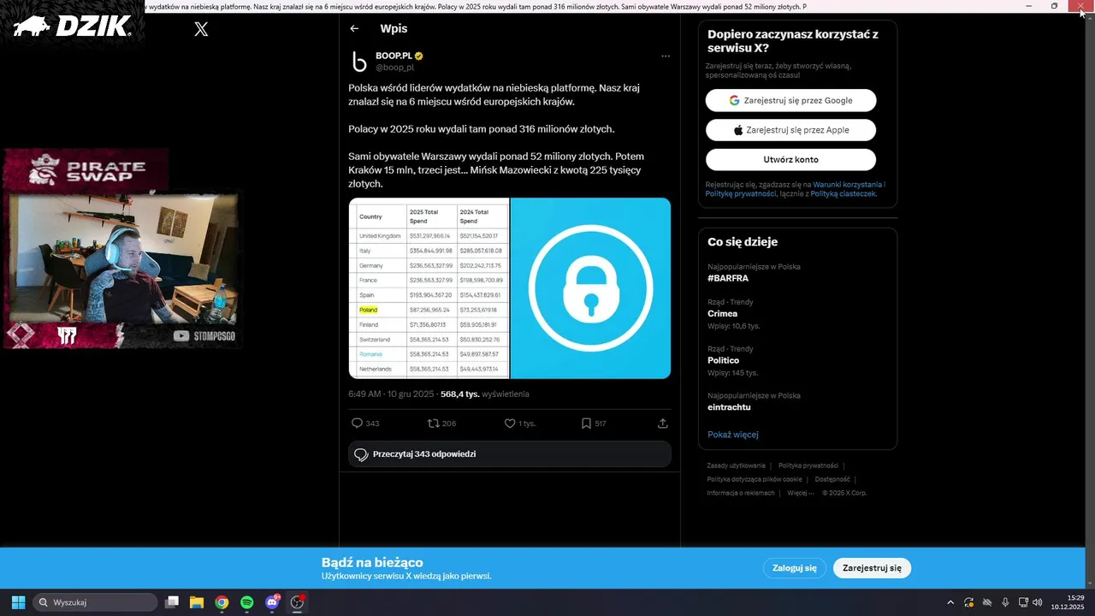Open the blue padlock image
Viewport: 1095px width, 616px height.
591,288
